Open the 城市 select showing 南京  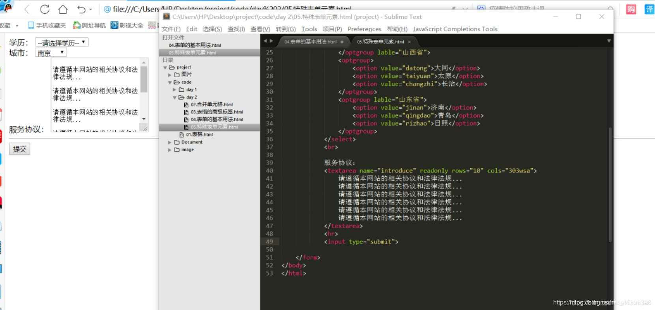[x=51, y=53]
